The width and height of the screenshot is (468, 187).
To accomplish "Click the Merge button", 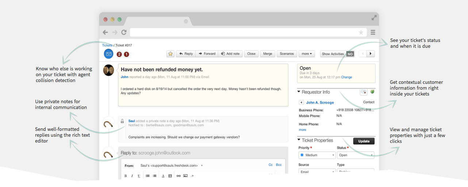I will tap(268, 54).
